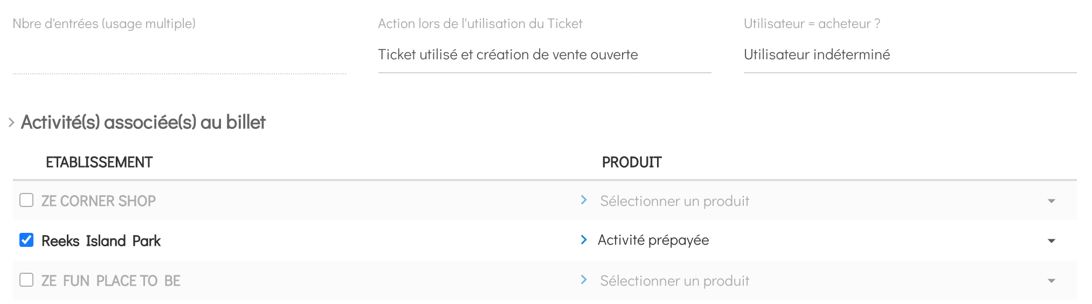Enable the ZE FUN PLACE TO BE checkbox
The image size is (1092, 304).
click(26, 280)
